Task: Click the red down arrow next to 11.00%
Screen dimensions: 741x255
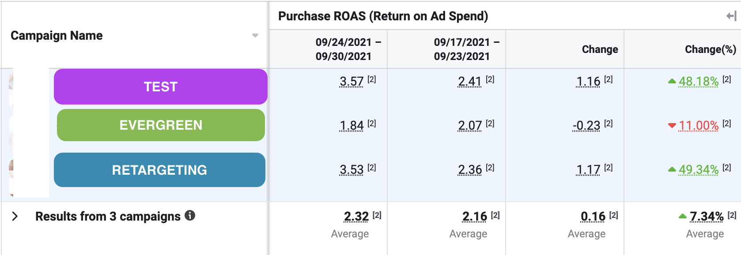Action: point(672,126)
